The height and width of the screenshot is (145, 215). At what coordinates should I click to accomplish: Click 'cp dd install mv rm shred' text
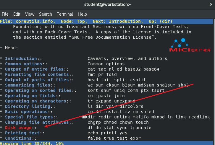click(x=121, y=112)
